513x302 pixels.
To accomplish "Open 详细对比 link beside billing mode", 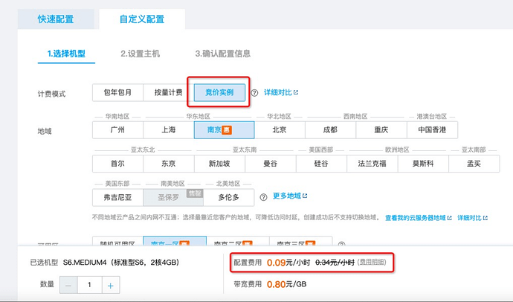I will click(281, 92).
